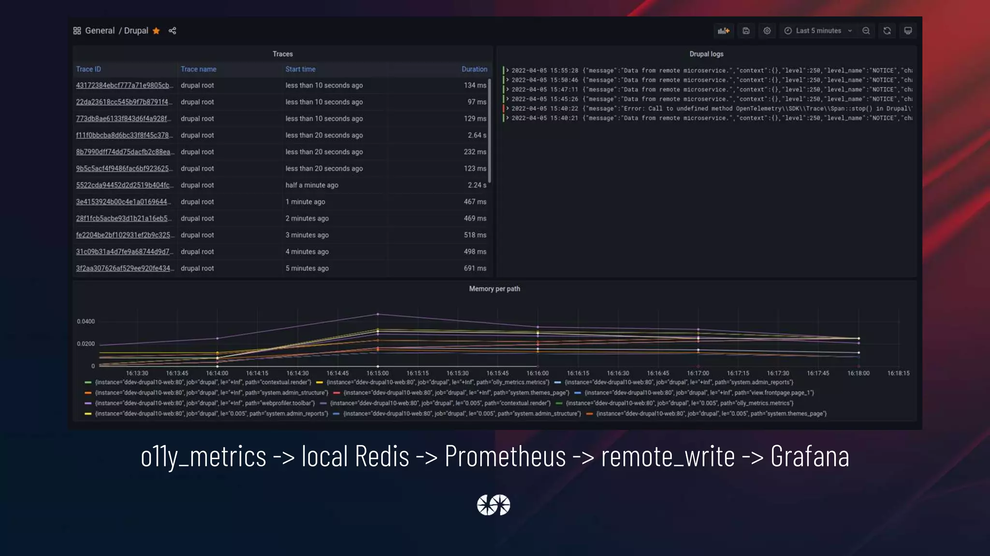Open trace 8b7990dff74dd75dacfb2c88ea
Viewport: 990px width, 556px height.
125,152
